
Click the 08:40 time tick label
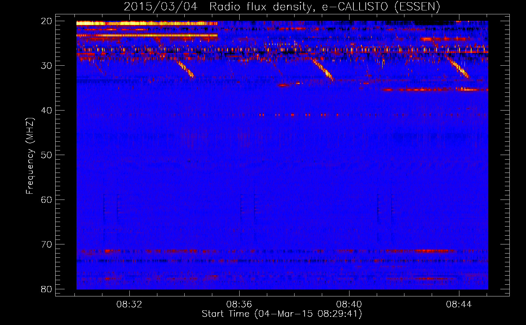[349, 305]
